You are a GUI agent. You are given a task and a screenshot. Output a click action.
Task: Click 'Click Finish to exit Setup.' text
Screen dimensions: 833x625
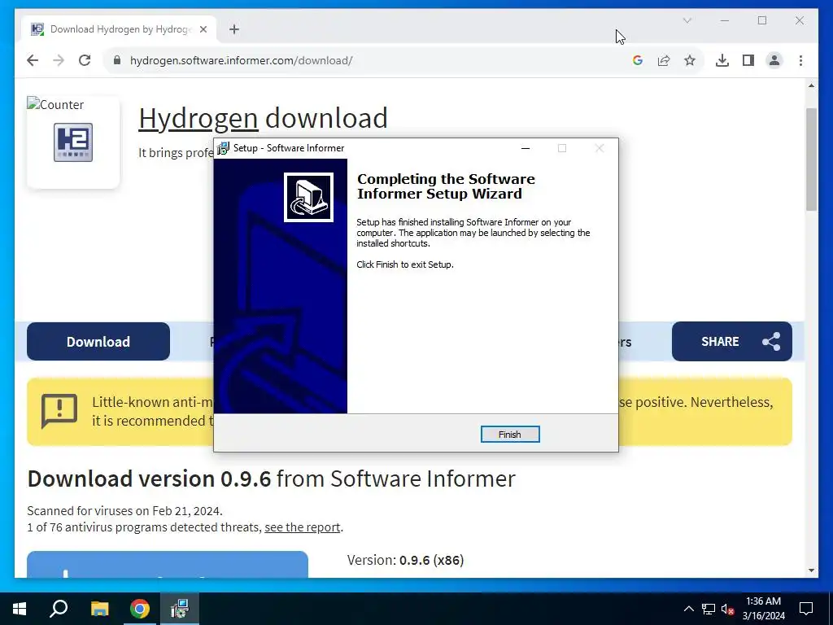coord(405,264)
